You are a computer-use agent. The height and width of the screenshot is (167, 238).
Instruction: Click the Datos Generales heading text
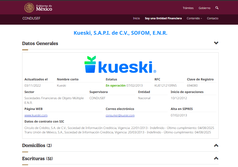click(x=40, y=43)
